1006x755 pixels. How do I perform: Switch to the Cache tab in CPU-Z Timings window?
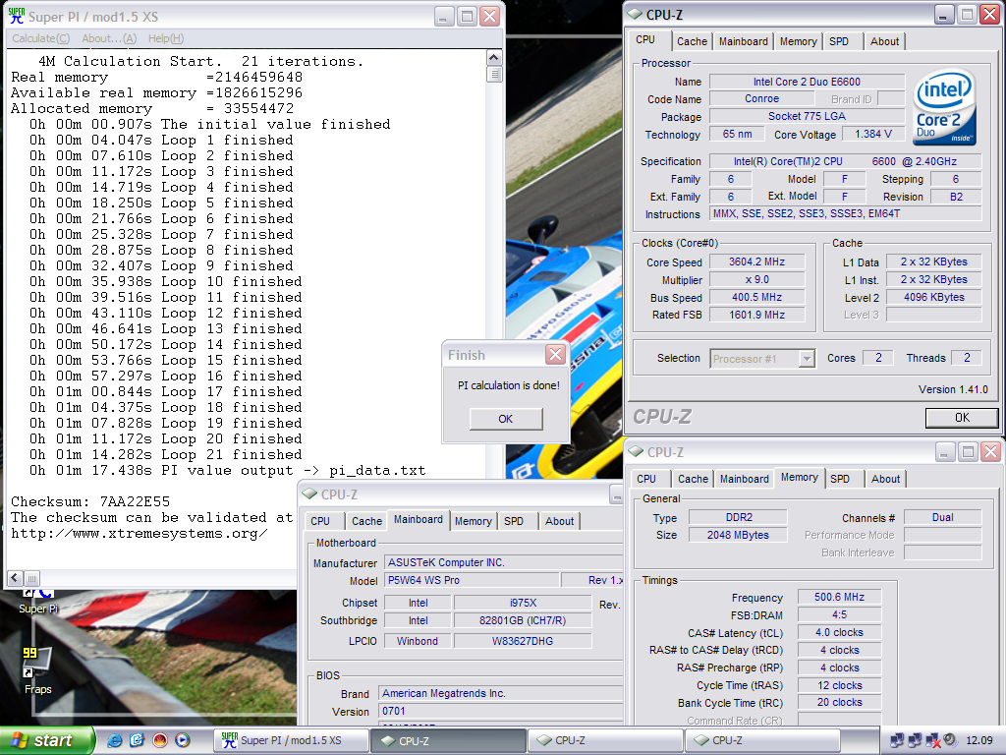click(693, 479)
